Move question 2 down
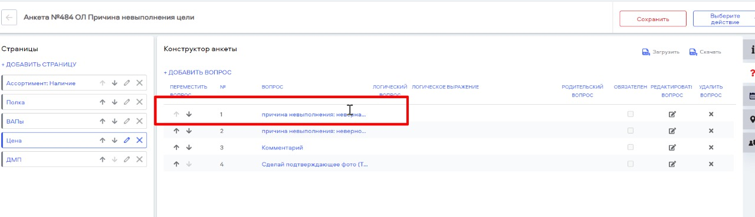The width and height of the screenshot is (755, 217). (x=189, y=131)
